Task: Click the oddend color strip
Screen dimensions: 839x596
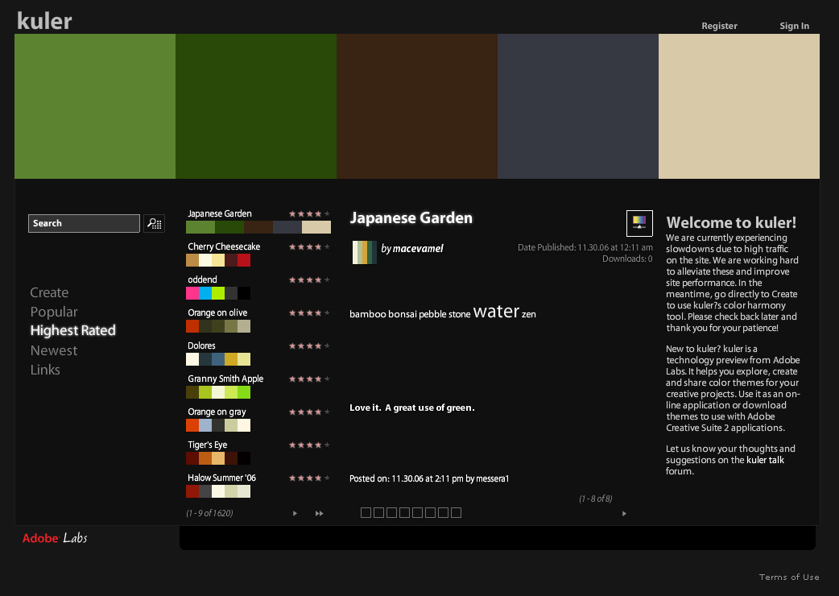Action: (x=218, y=293)
